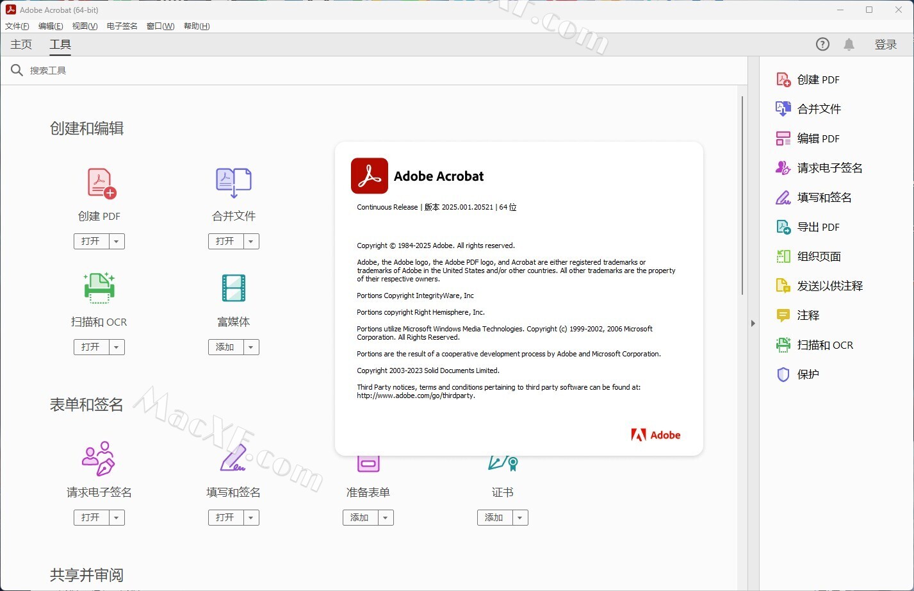The height and width of the screenshot is (591, 914).
Task: Open 请求电子签名 in right sidebar
Action: (x=819, y=168)
